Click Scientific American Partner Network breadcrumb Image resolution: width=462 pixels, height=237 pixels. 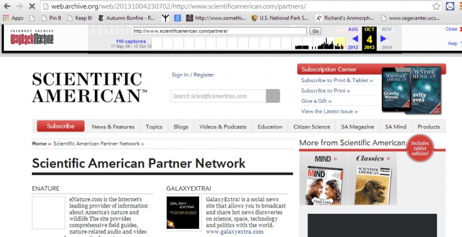(x=96, y=144)
